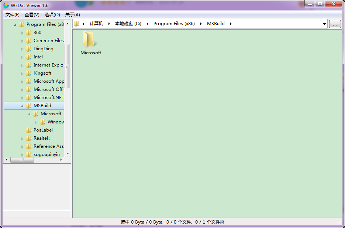Click the tree horizontal scrollbar thumb
This screenshot has height=228, width=345.
coord(22,160)
